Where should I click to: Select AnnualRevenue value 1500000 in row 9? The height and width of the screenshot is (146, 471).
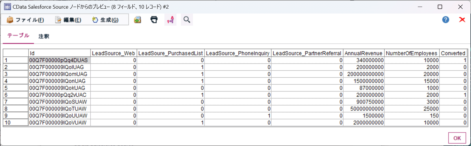tap(364, 115)
